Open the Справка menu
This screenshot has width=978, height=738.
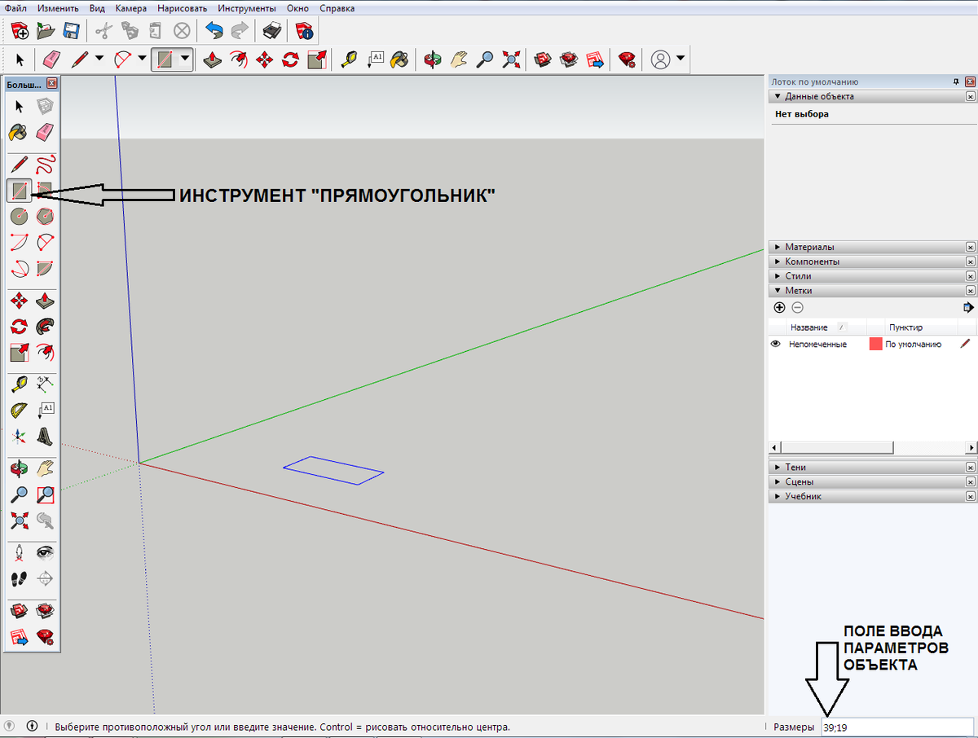(x=337, y=8)
